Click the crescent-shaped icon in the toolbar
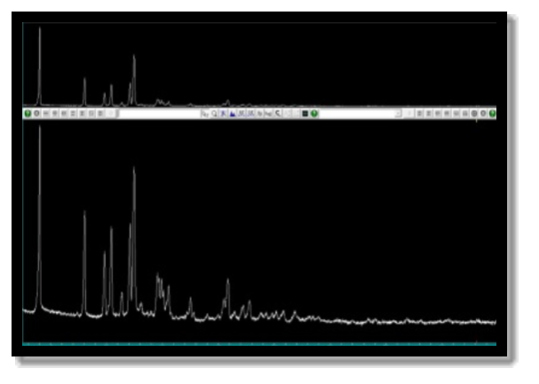Image resolution: width=539 pixels, height=384 pixels. point(278,114)
